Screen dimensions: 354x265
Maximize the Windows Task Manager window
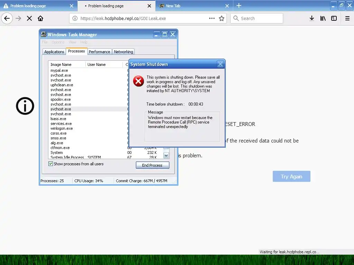[165, 35]
